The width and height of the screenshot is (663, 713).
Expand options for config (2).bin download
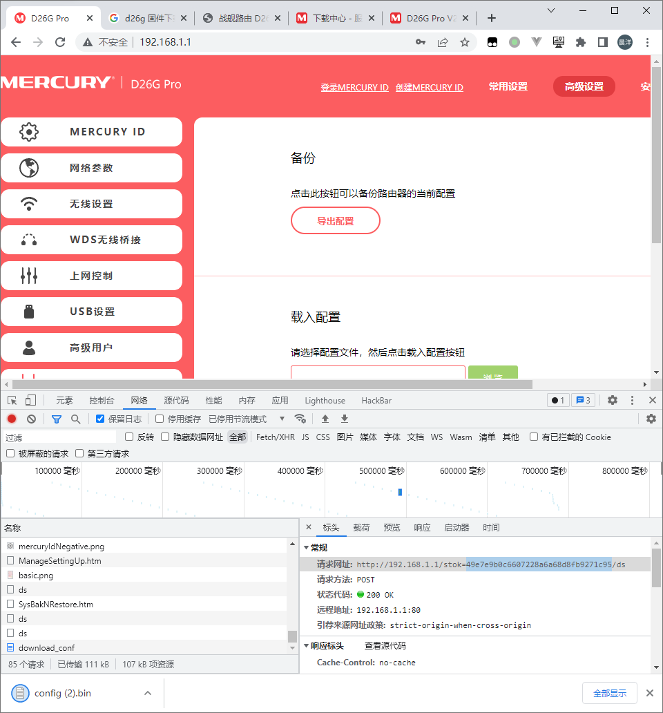(x=148, y=693)
